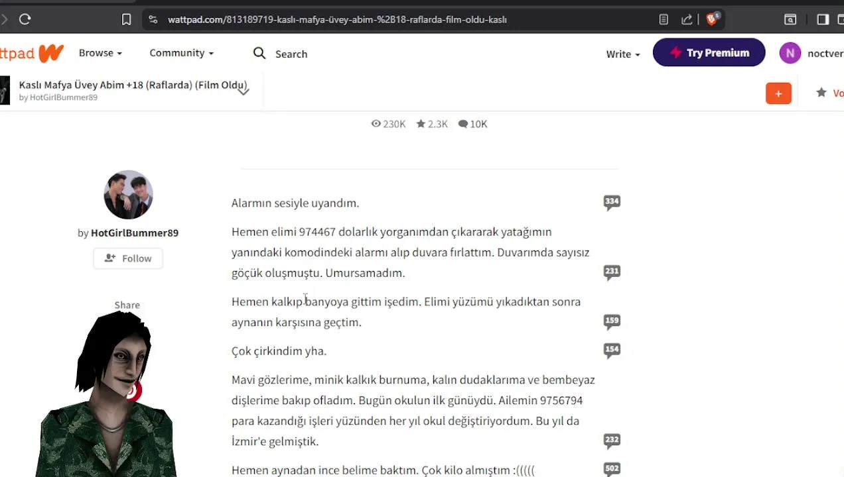Viewport: 844px width, 477px height.
Task: Follow HotGirlBummer89
Action: click(128, 258)
